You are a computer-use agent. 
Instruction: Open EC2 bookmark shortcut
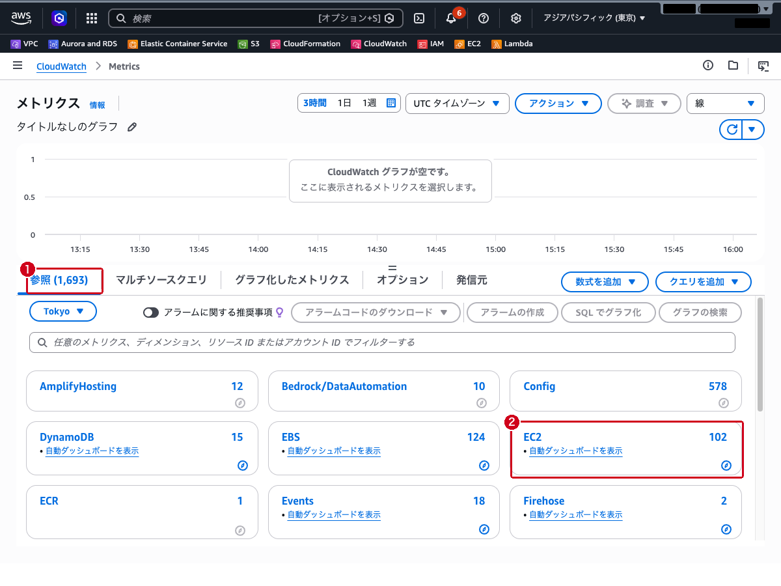[468, 44]
